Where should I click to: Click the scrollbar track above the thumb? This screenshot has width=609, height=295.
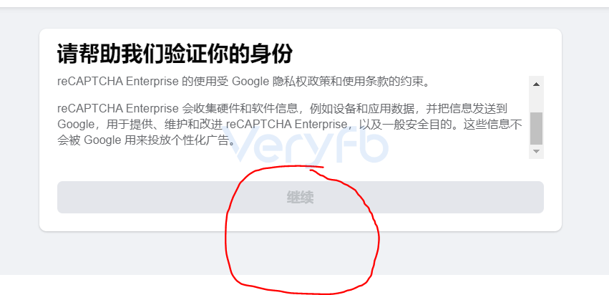click(x=537, y=102)
